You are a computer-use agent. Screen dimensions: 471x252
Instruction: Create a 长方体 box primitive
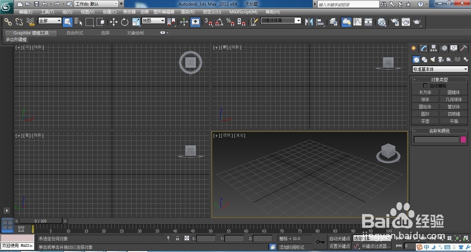pyautogui.click(x=425, y=93)
